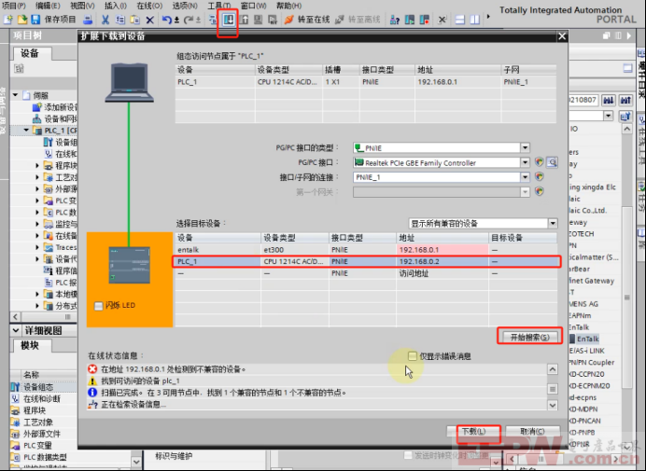Select the entalk row in target devices
The image size is (646, 471).
pos(367,250)
